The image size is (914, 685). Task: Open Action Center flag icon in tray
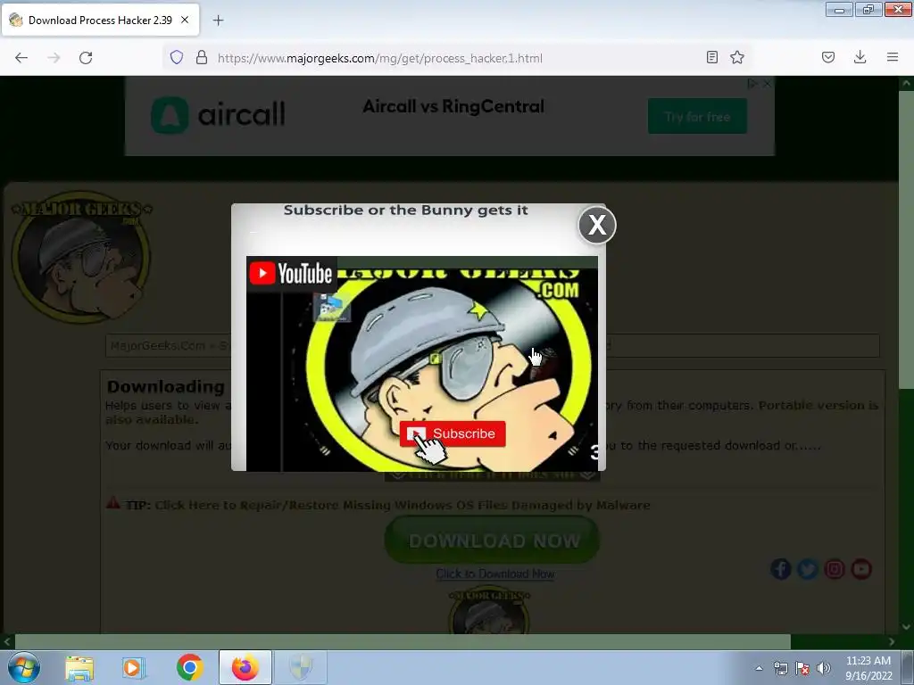(x=802, y=668)
